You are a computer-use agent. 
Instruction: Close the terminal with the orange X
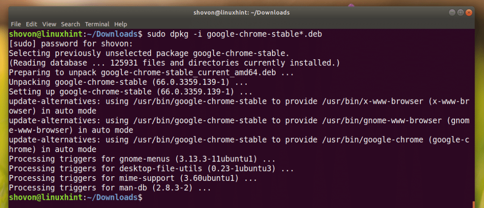click(469, 12)
